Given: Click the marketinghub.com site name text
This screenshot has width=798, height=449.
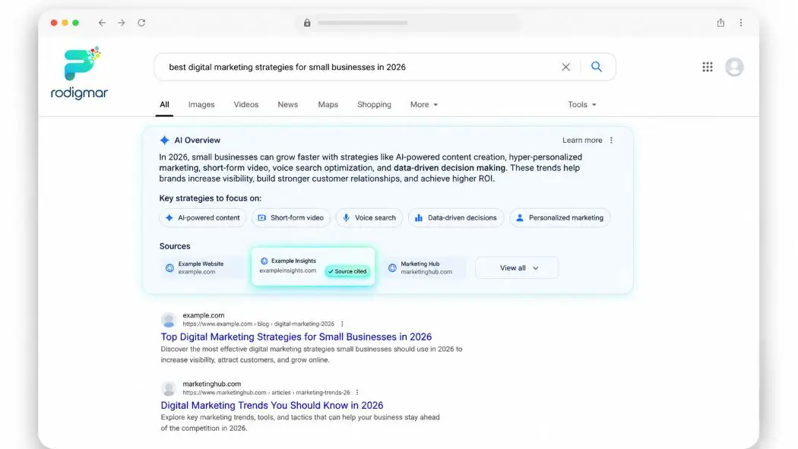Looking at the screenshot, I should pyautogui.click(x=212, y=384).
